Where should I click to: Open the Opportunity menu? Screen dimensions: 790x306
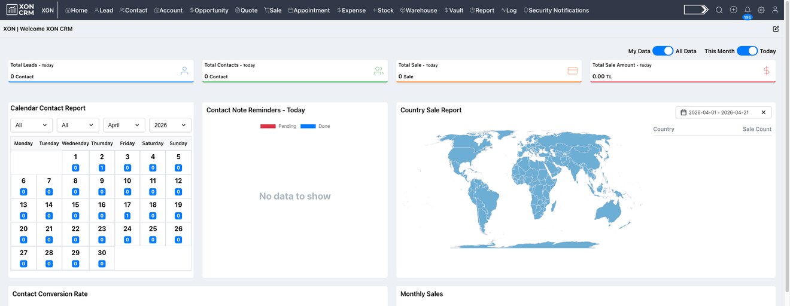[209, 10]
